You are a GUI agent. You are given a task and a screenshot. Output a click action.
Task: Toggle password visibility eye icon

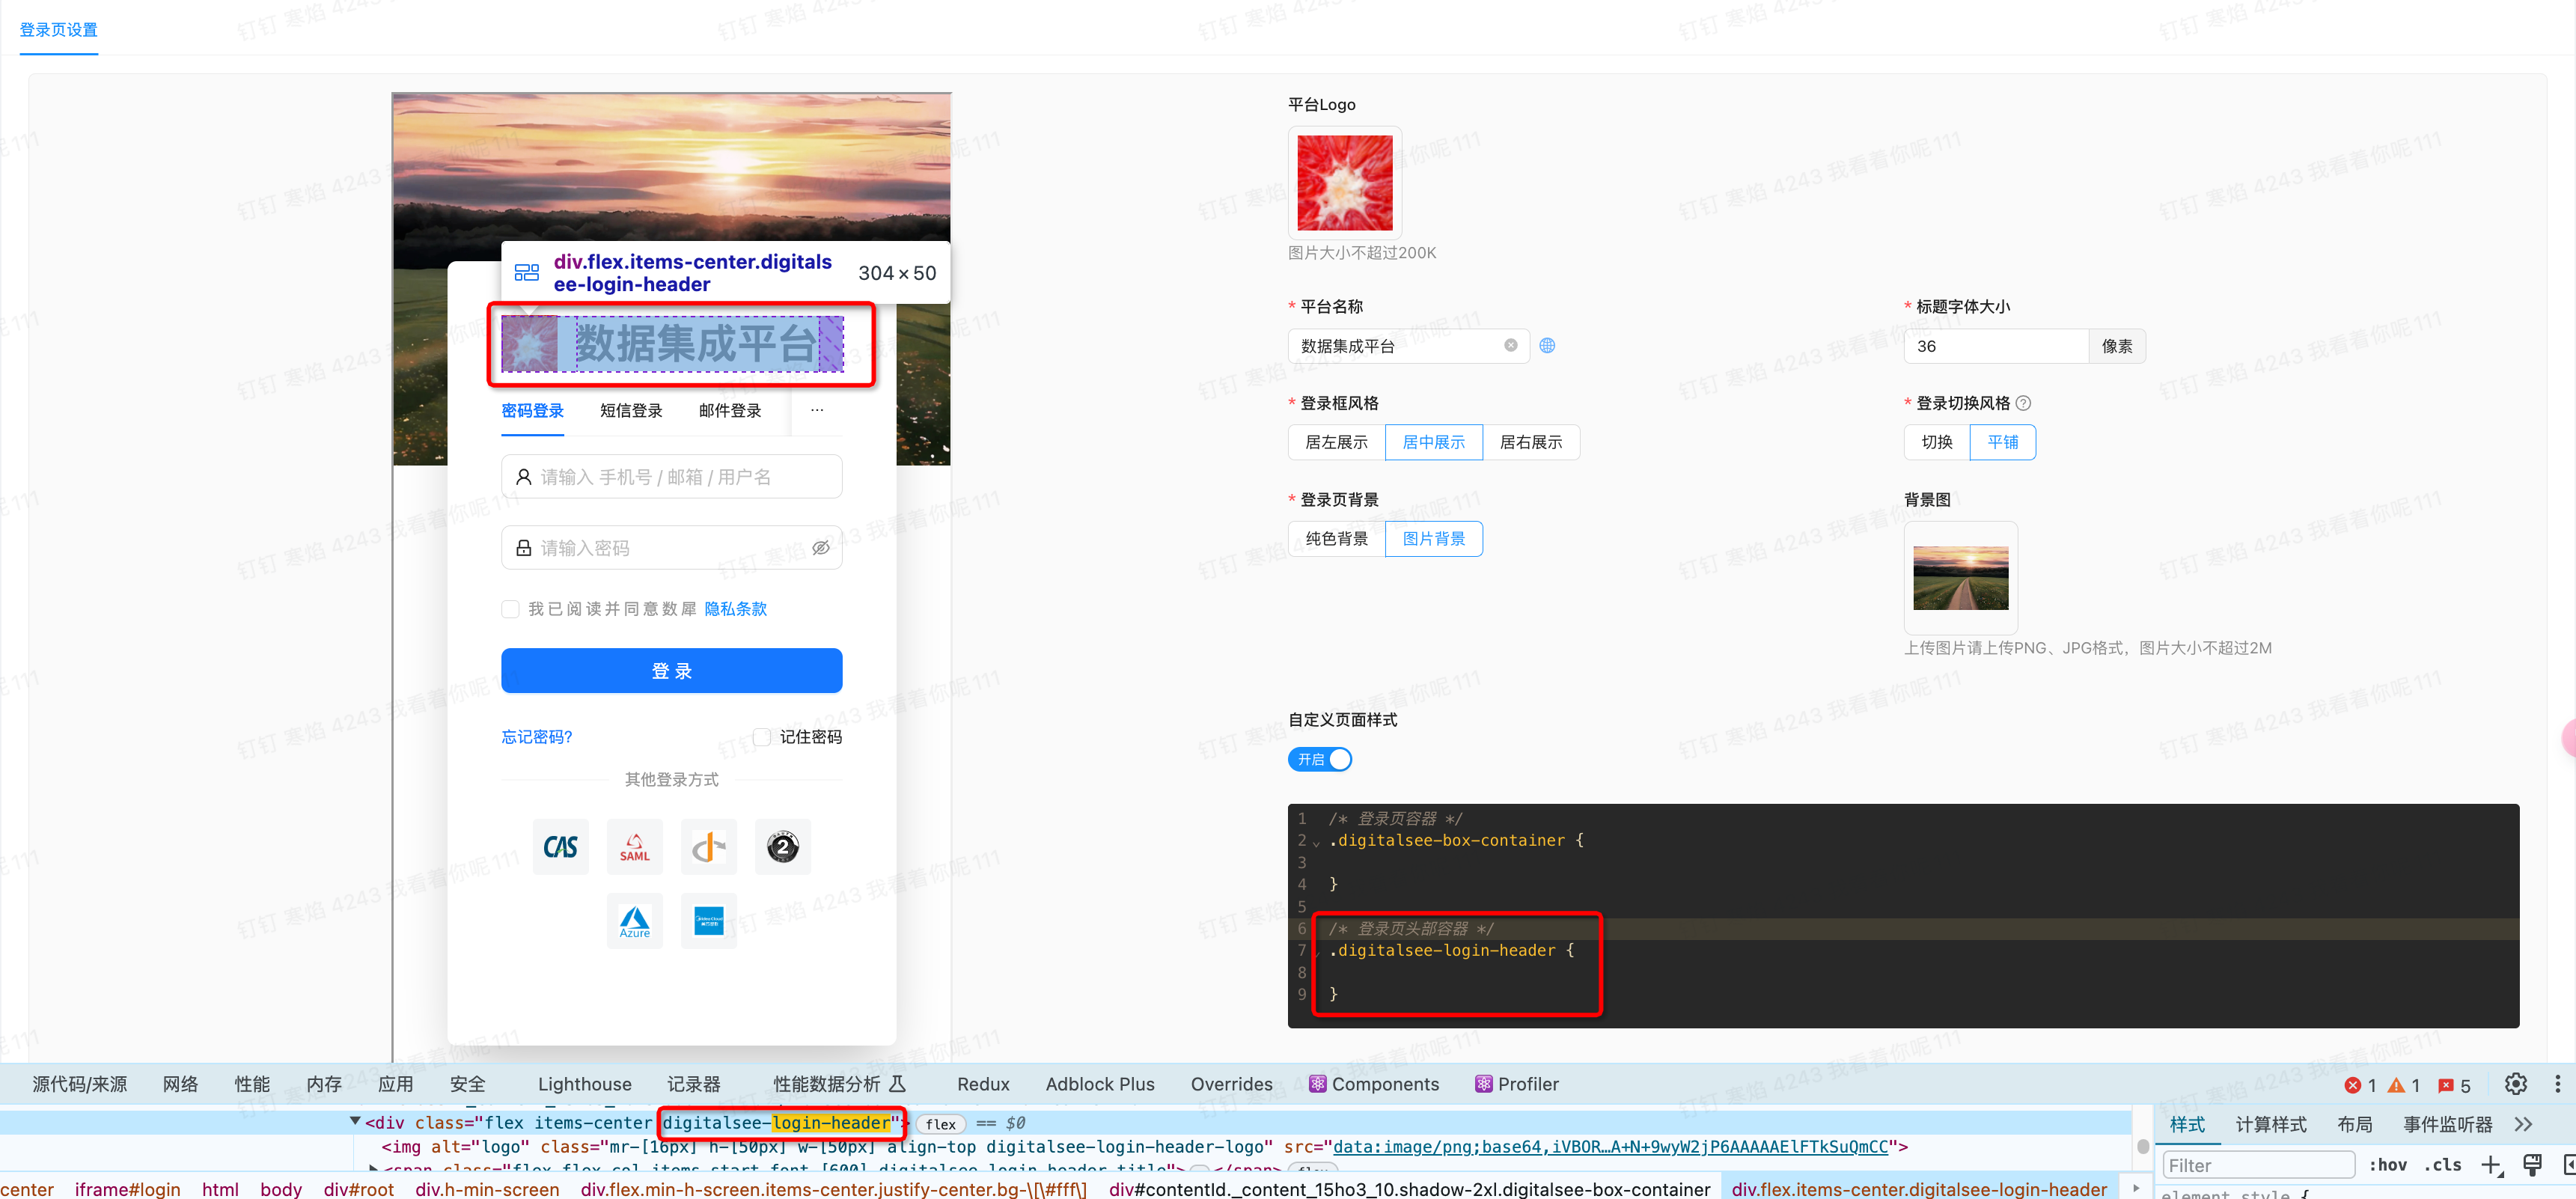click(x=820, y=548)
